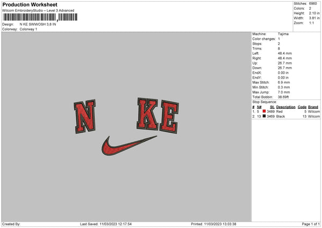Screen dimensions: 322x228
Task: Click the 'Stops:' label
Action: [257, 44]
